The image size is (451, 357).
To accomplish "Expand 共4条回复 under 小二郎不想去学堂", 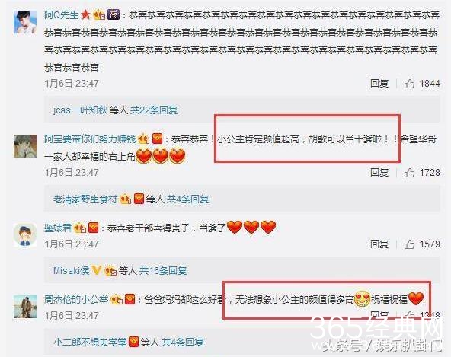I will click(182, 342).
